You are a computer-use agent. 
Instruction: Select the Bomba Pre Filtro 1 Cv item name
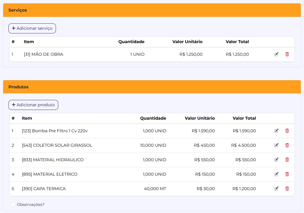coord(55,131)
